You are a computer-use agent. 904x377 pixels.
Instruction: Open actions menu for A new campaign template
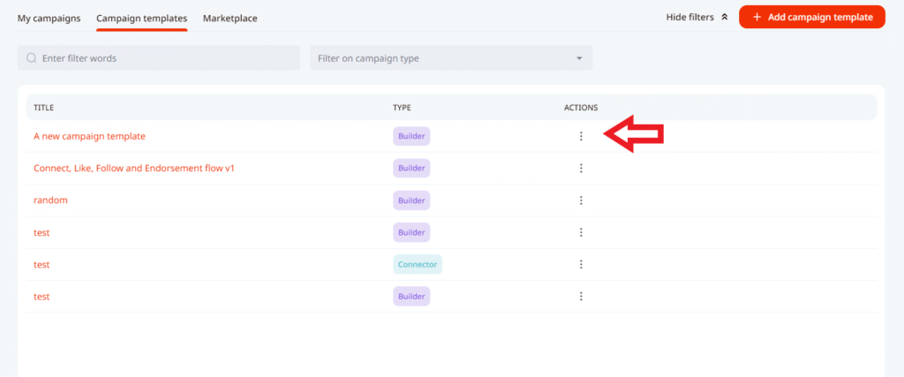pyautogui.click(x=581, y=136)
